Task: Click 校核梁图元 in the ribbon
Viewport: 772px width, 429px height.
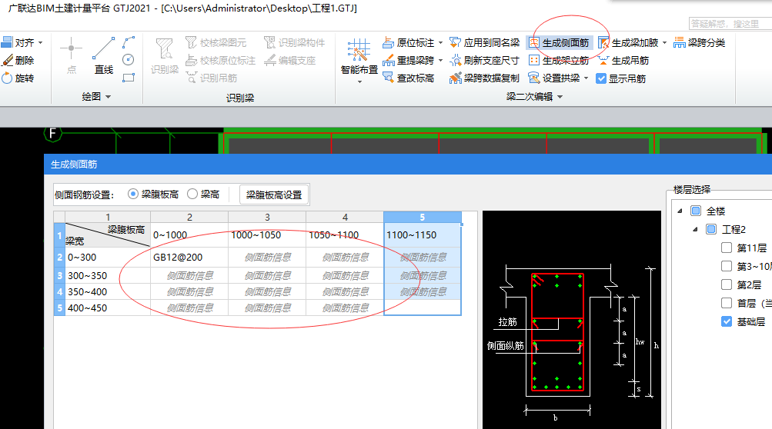Action: [x=216, y=43]
